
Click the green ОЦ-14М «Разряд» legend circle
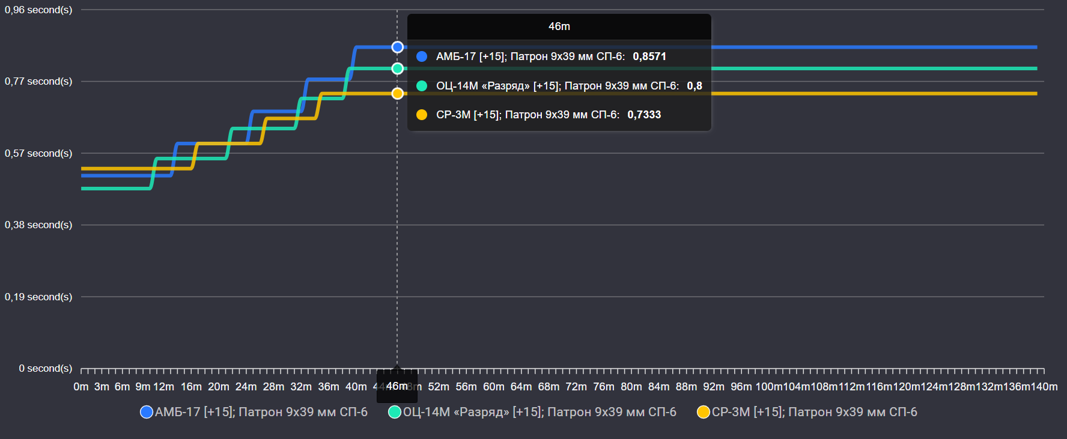pyautogui.click(x=395, y=412)
